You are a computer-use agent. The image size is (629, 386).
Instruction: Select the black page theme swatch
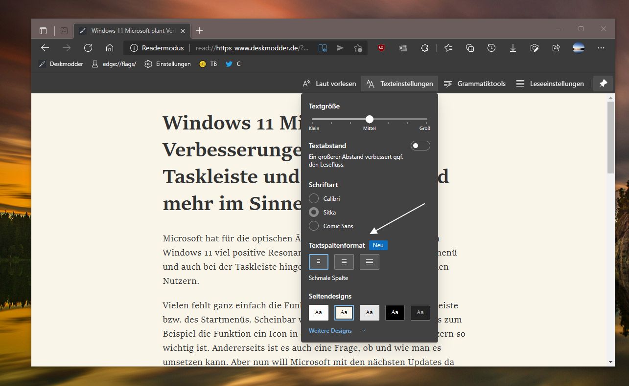[x=395, y=312]
